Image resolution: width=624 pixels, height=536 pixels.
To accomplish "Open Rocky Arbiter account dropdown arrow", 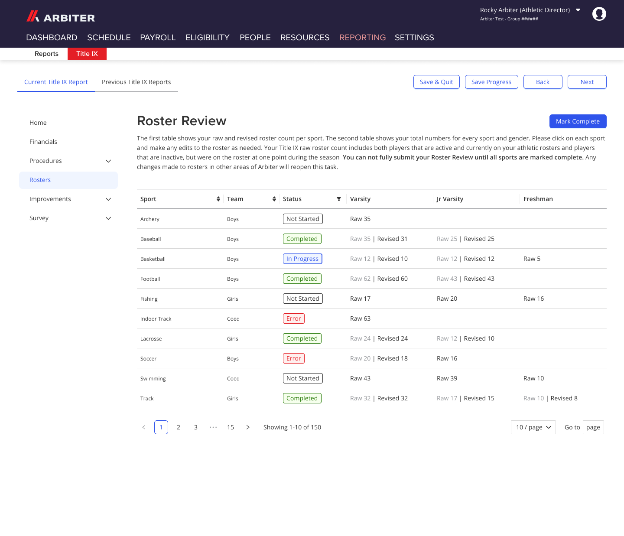I will (x=578, y=10).
